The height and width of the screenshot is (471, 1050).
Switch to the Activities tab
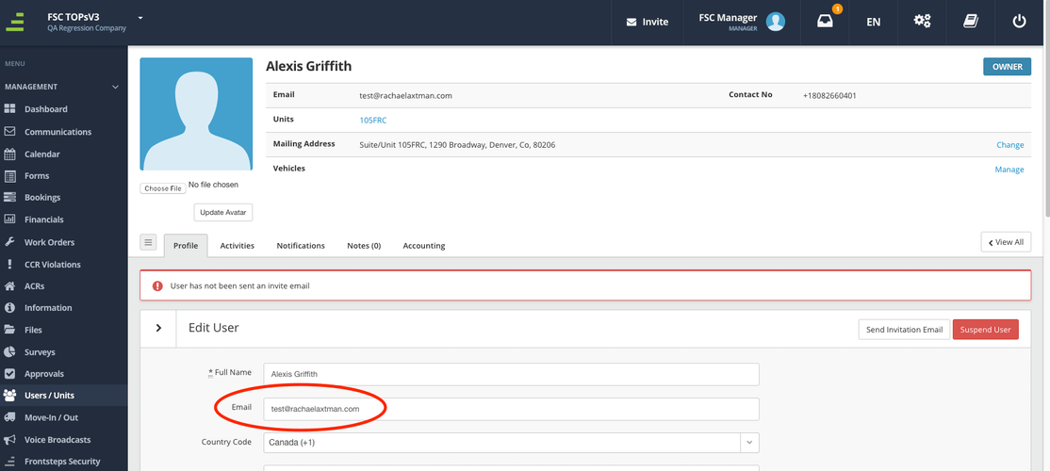click(238, 246)
